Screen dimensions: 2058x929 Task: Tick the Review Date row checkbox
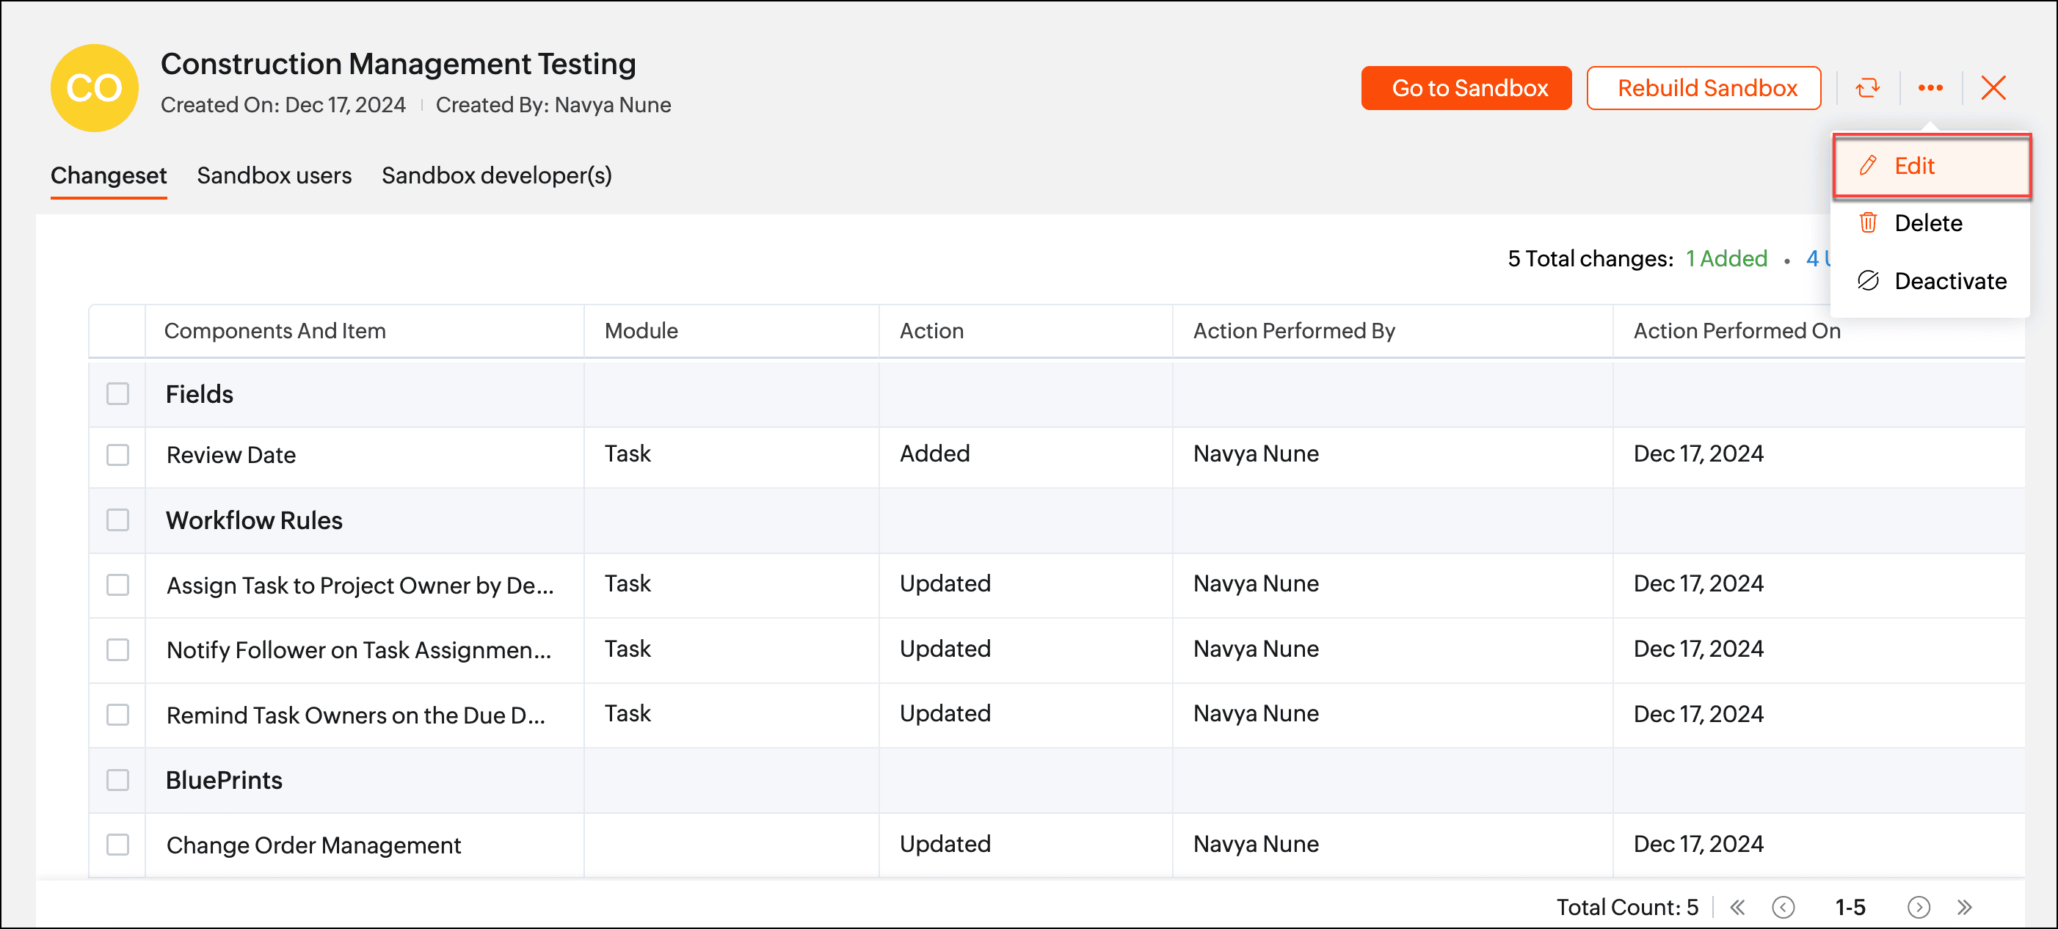coord(117,454)
